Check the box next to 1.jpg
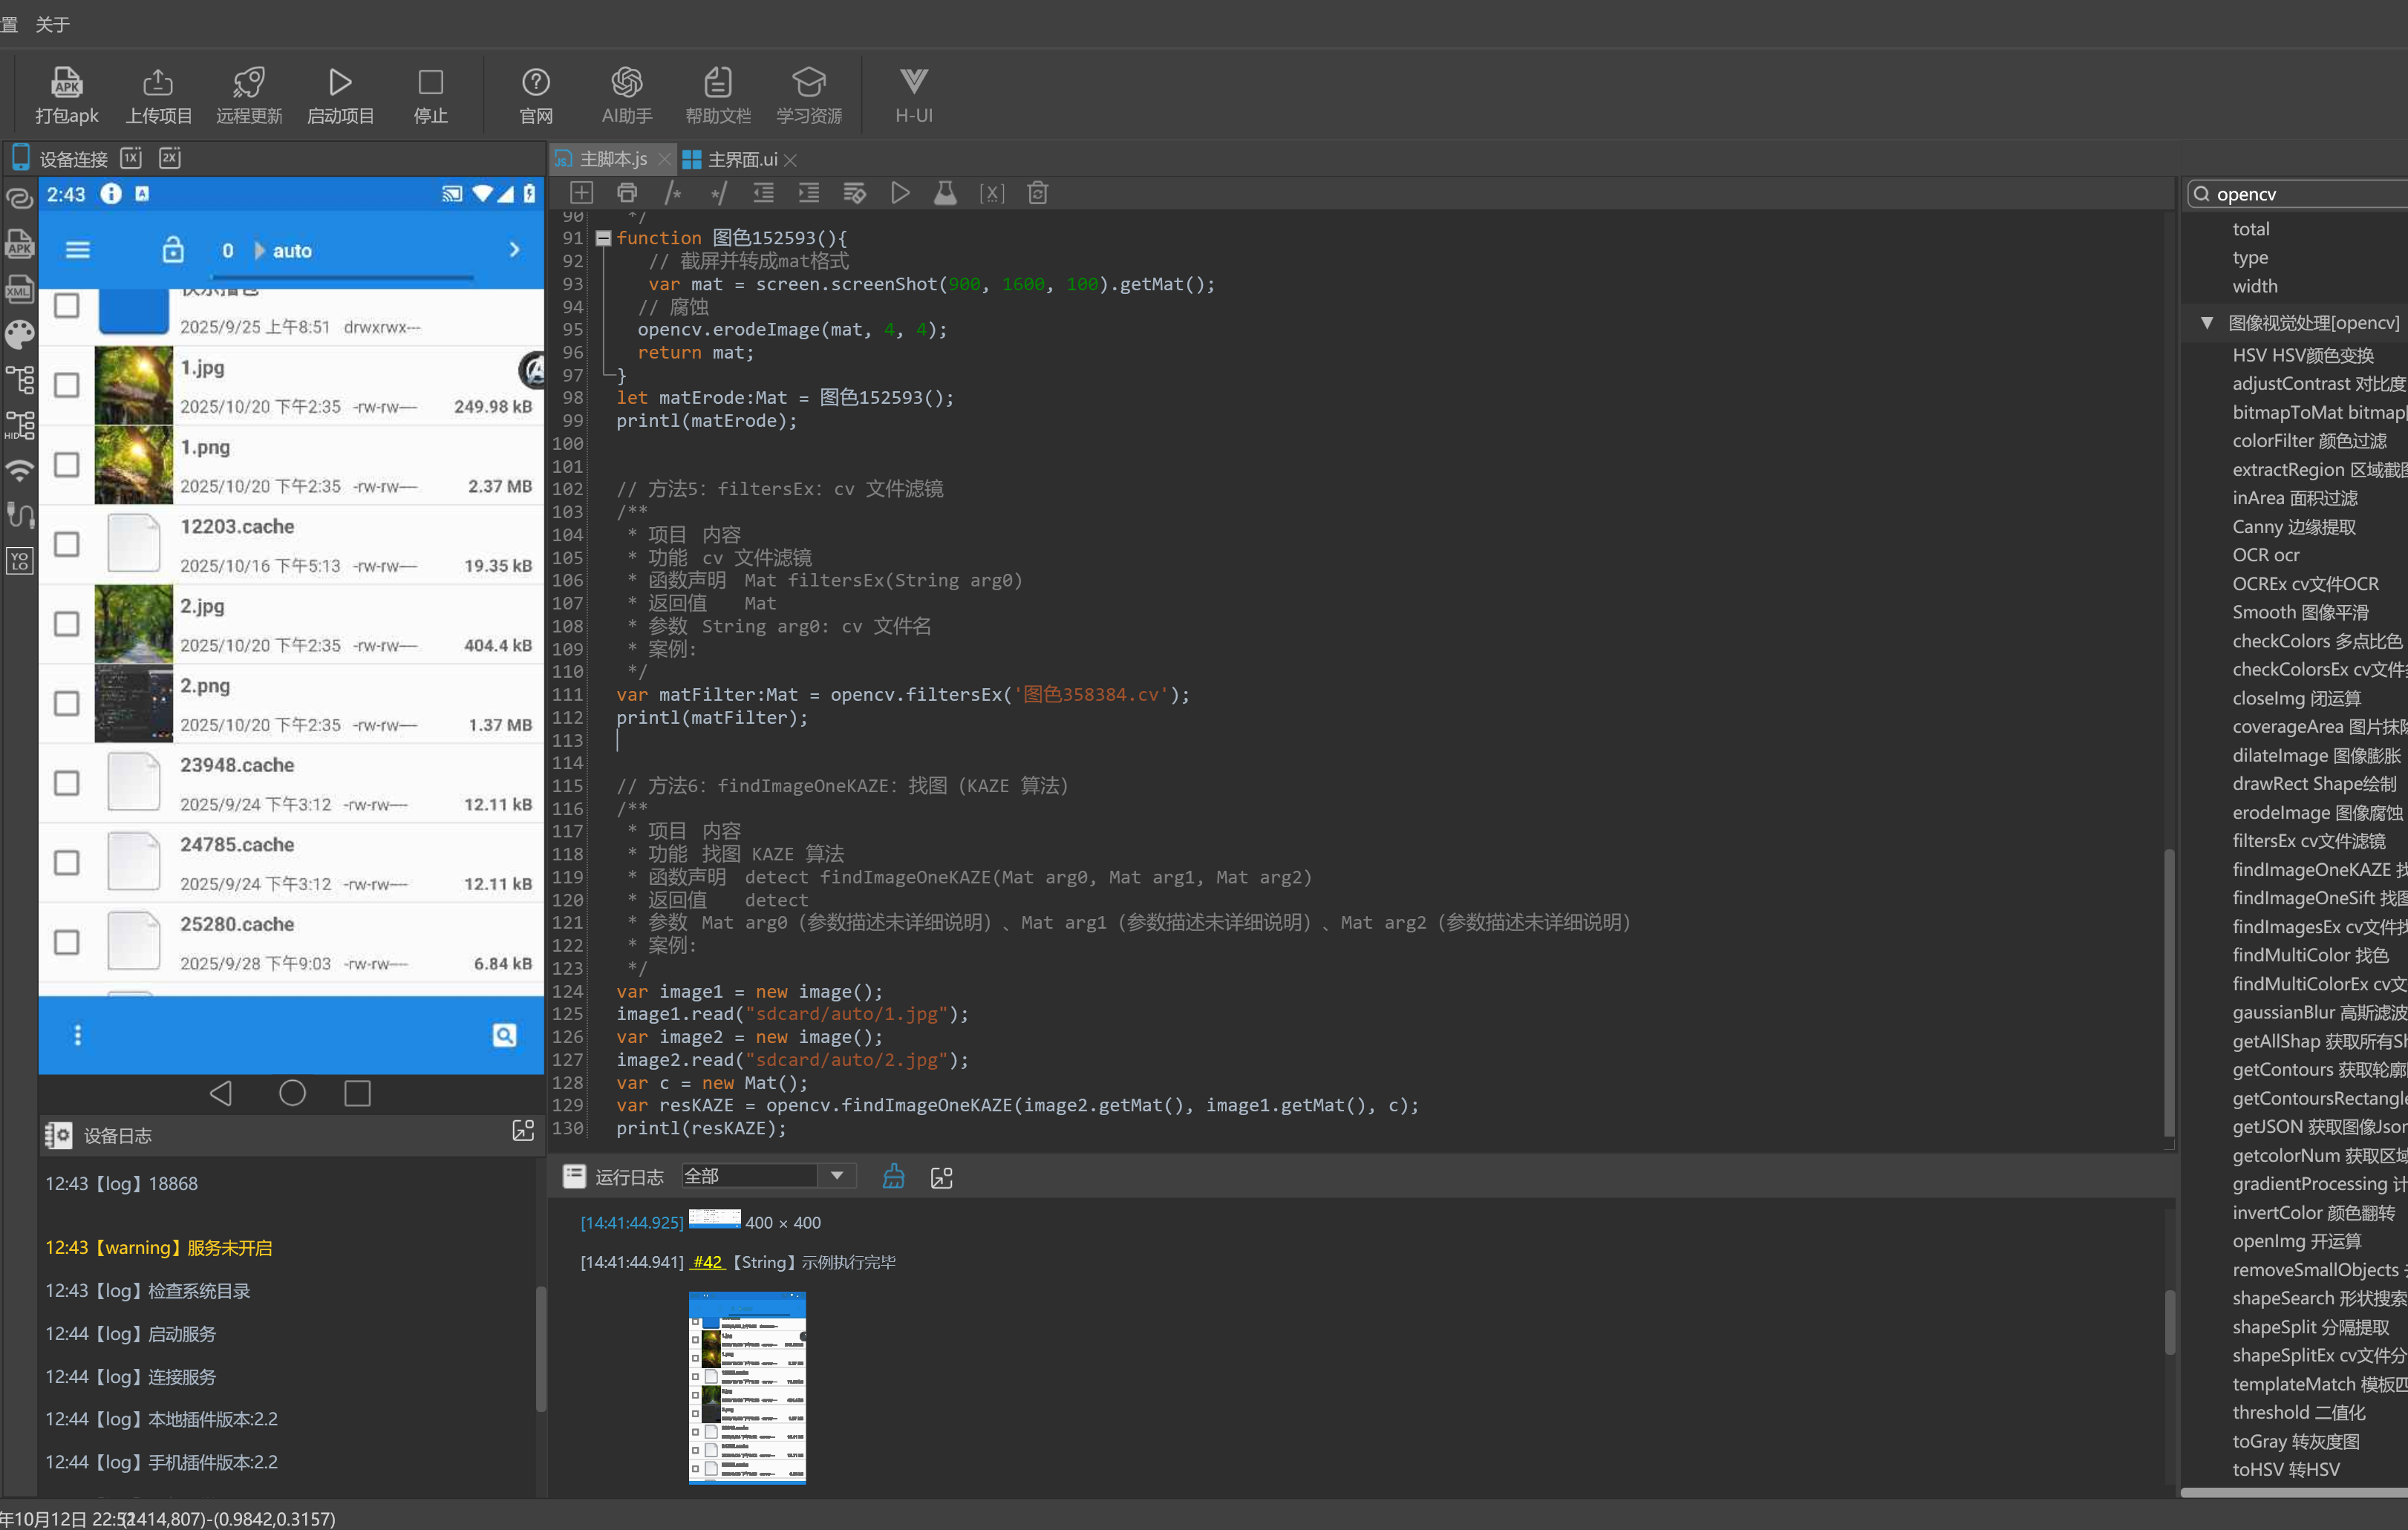2408x1530 pixels. [67, 385]
